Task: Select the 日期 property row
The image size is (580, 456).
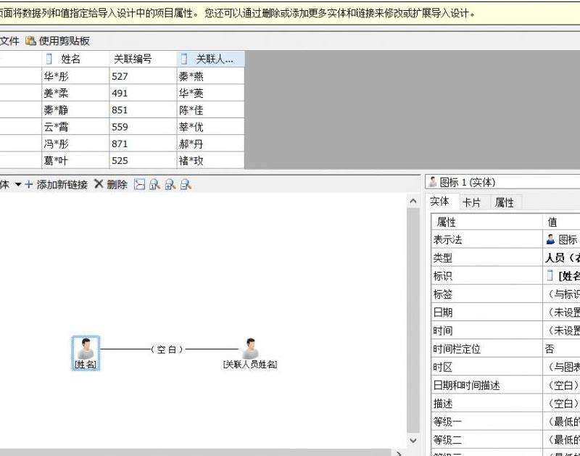Action: coord(505,312)
